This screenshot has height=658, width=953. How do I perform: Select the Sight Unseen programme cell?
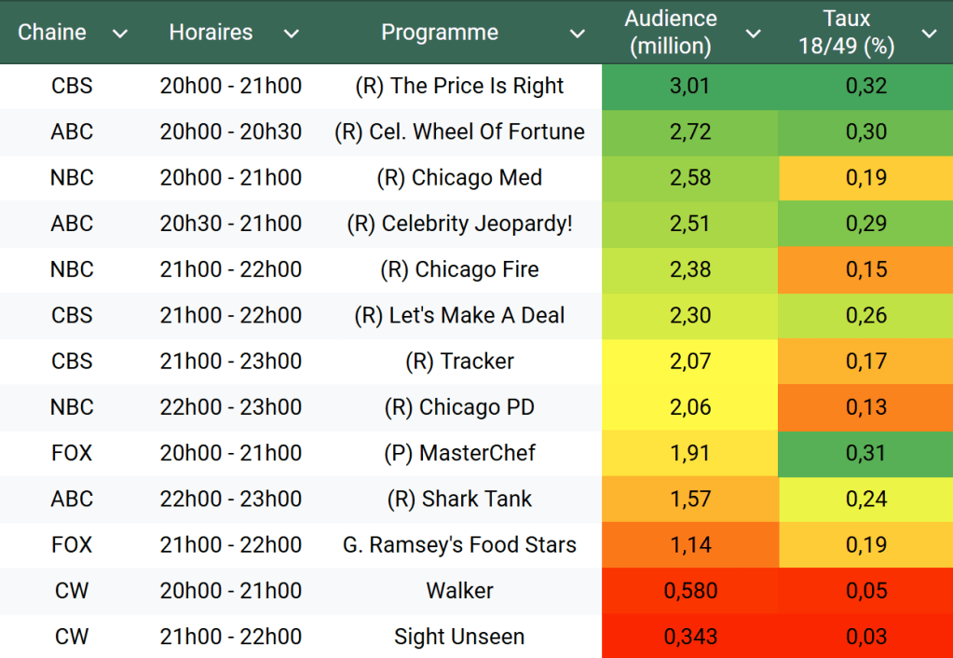coord(459,637)
